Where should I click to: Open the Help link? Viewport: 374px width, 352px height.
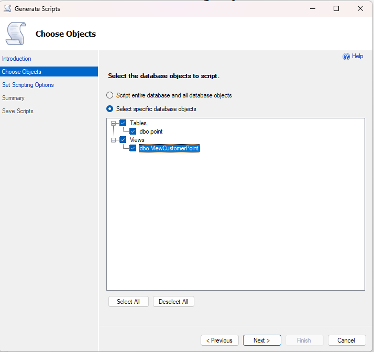pyautogui.click(x=358, y=56)
